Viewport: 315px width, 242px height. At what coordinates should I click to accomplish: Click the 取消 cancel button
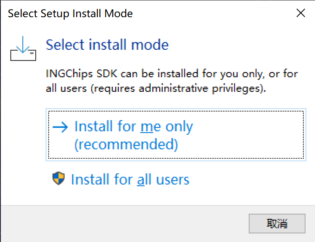click(277, 224)
